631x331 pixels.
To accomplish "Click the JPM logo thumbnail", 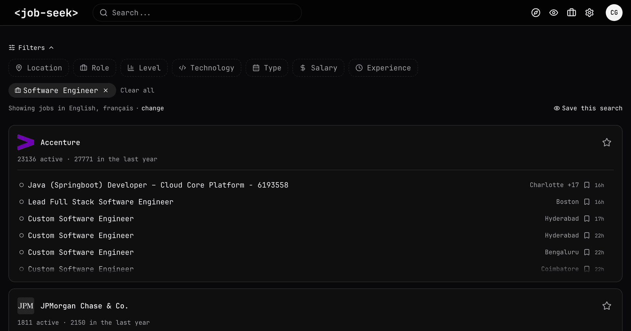I will click(x=26, y=306).
